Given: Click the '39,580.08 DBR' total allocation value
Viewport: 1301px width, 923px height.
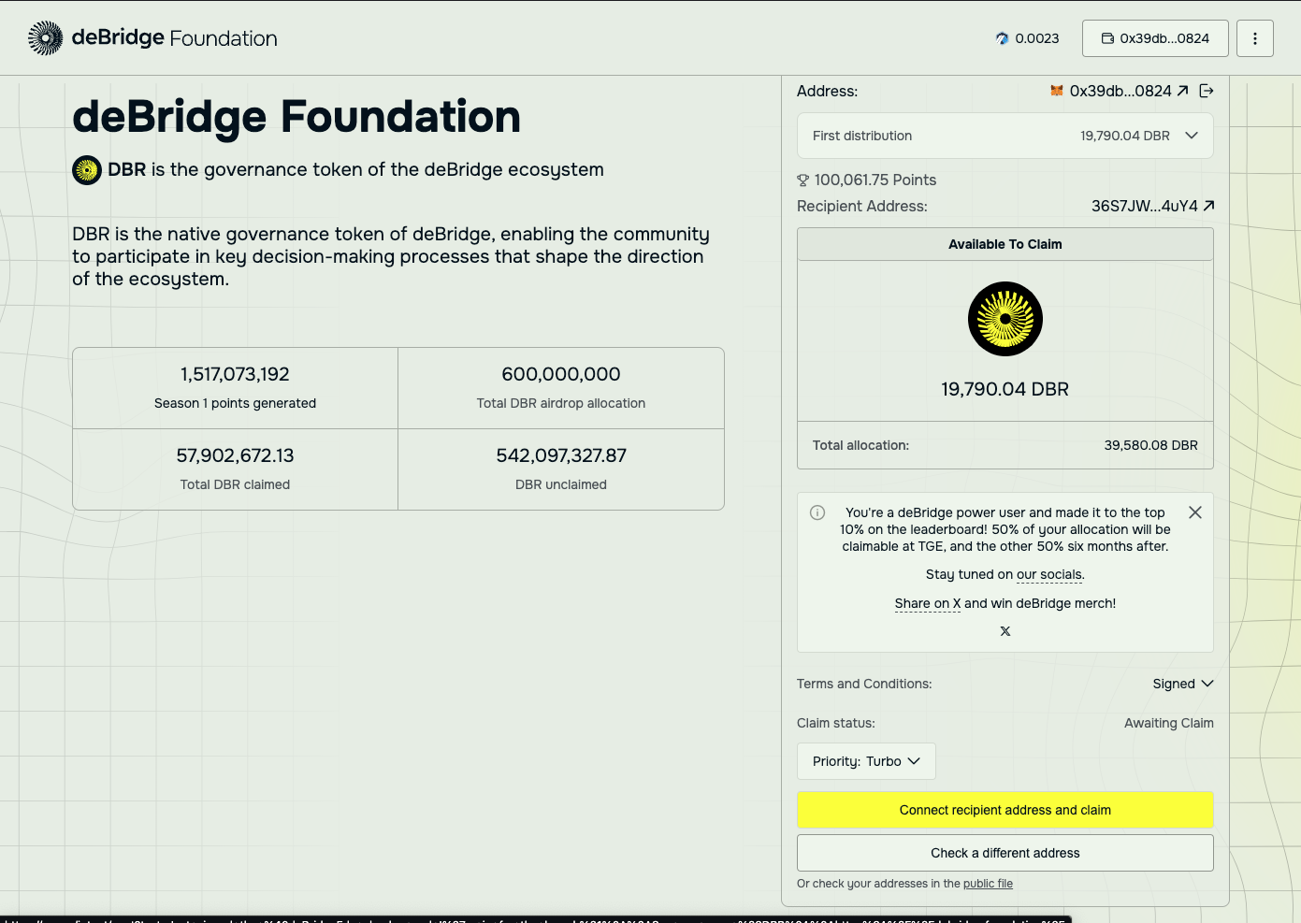Looking at the screenshot, I should click(1150, 445).
